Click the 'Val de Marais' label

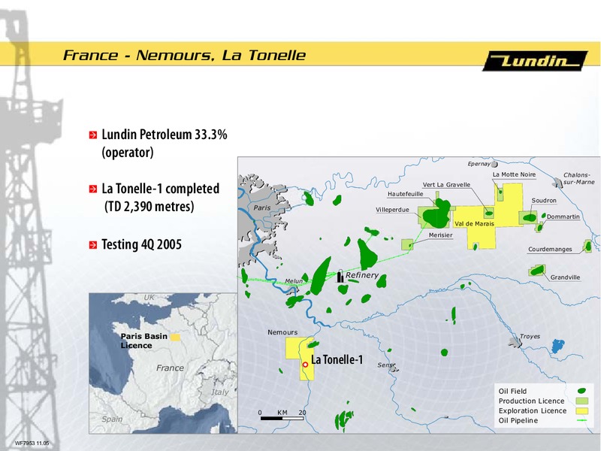coord(474,223)
